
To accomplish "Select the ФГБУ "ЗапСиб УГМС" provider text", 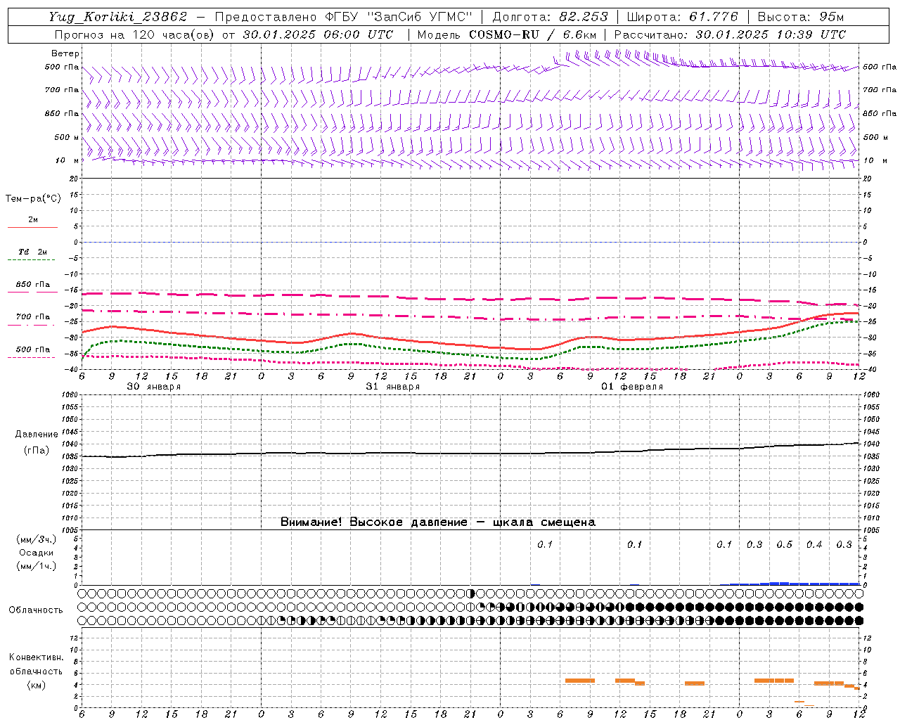I will (x=399, y=17).
